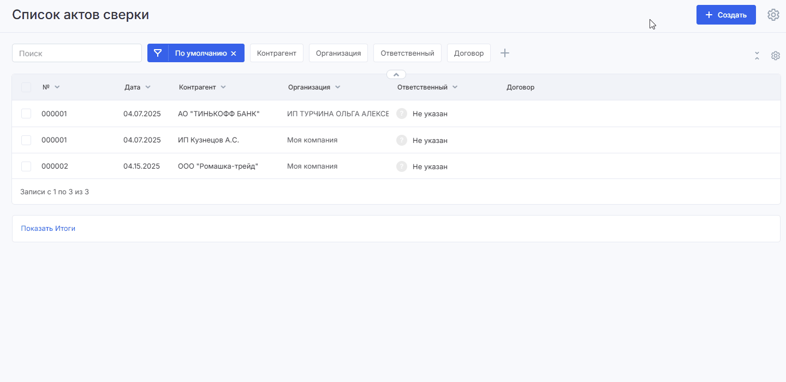786x382 pixels.
Task: Toggle the select-all checkbox in header
Action: point(26,87)
